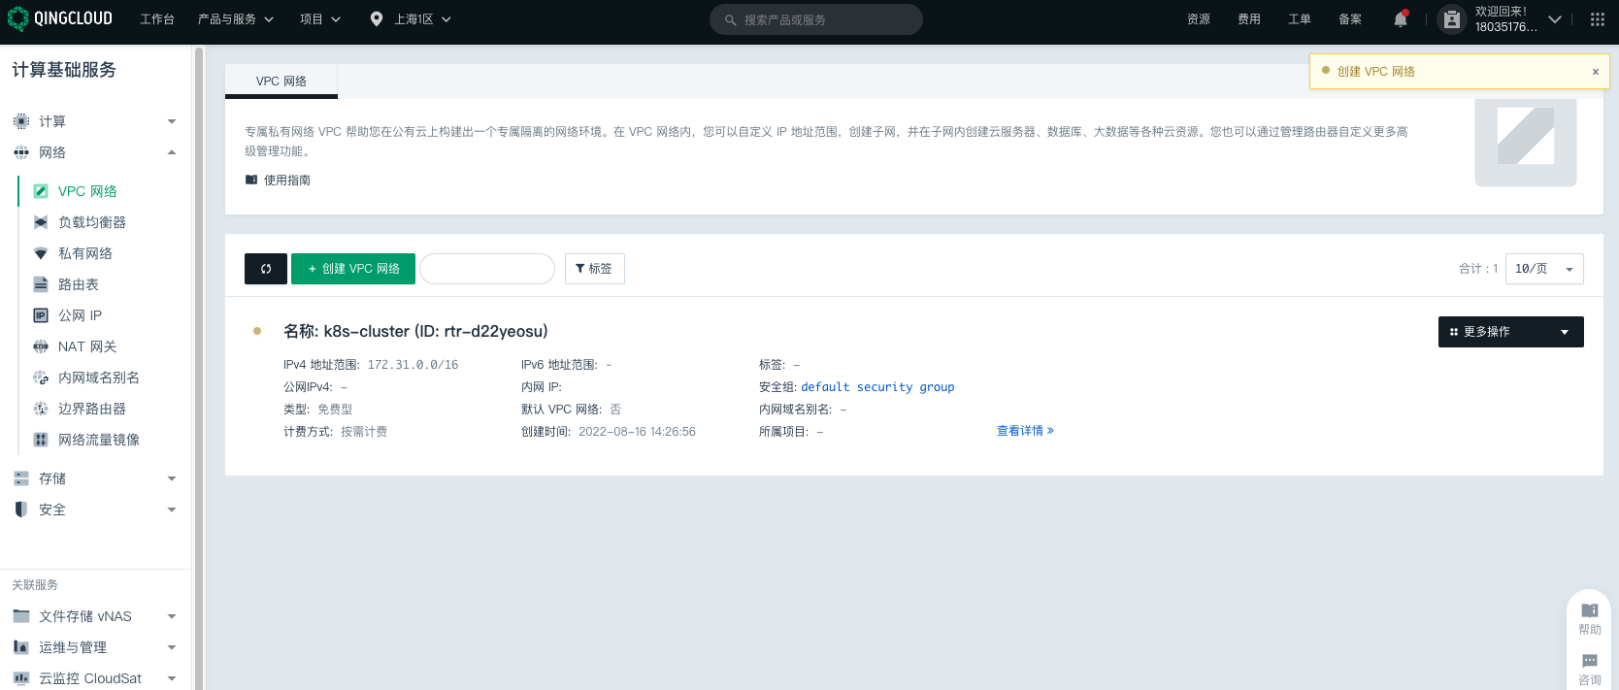Click the 公网 IP sidebar icon
1619x690 pixels.
[41, 315]
